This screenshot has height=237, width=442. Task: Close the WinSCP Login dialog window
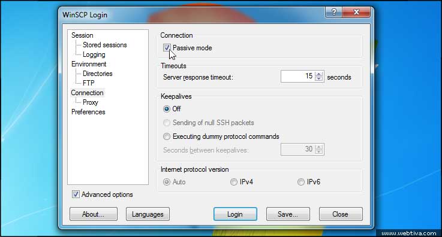click(356, 12)
